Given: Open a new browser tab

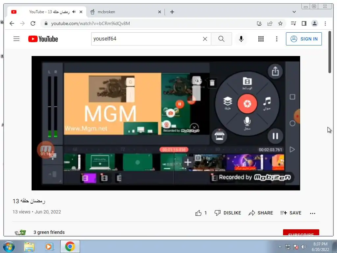Looking at the screenshot, I should click(172, 12).
